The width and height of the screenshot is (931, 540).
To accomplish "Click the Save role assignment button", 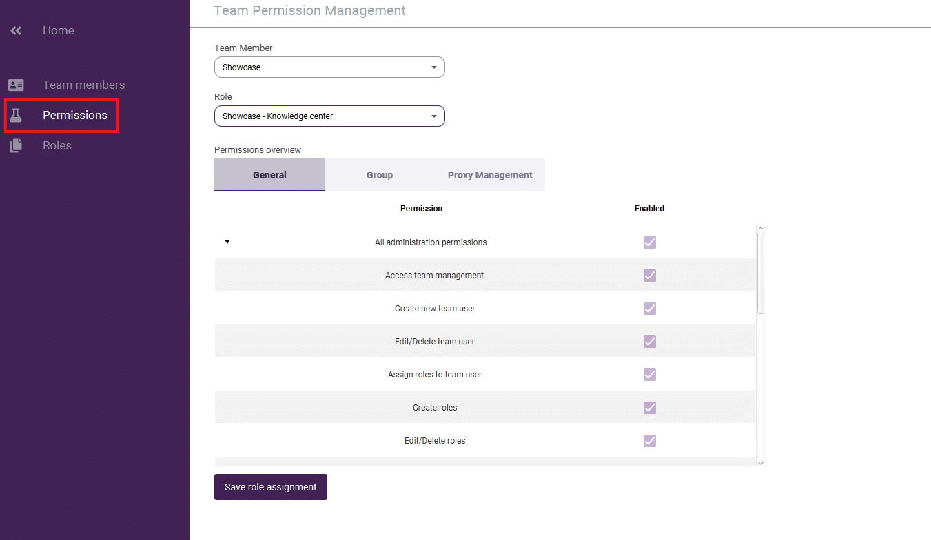I will (270, 487).
